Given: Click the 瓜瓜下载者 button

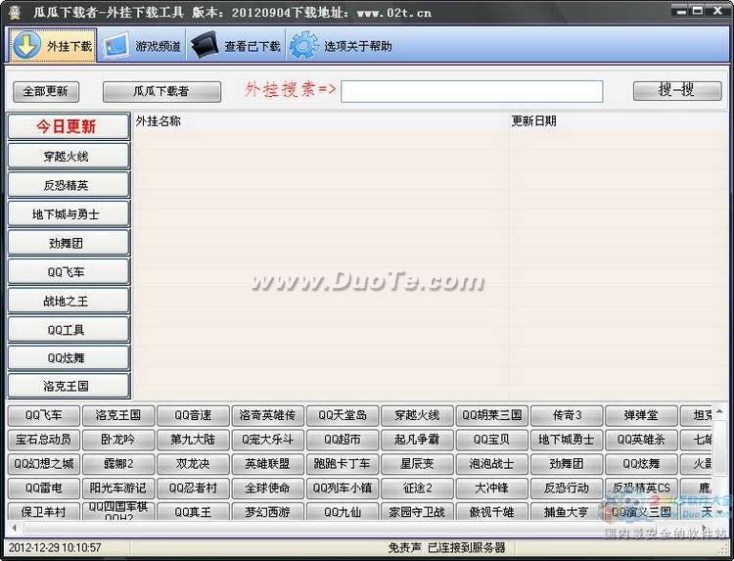Looking at the screenshot, I should (x=161, y=91).
